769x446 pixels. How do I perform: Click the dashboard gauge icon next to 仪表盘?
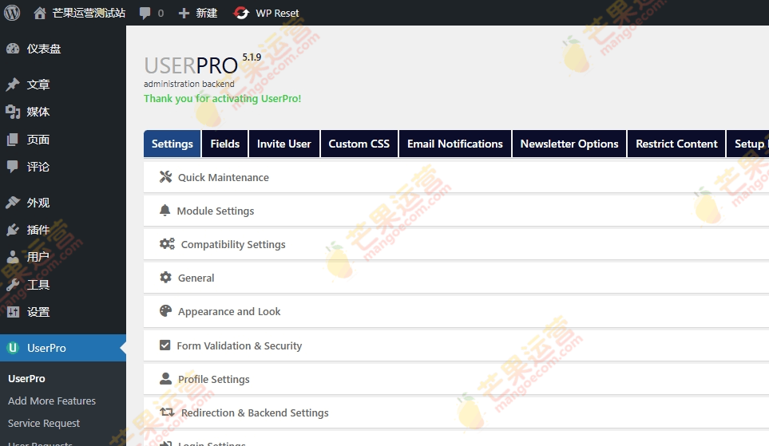point(13,49)
